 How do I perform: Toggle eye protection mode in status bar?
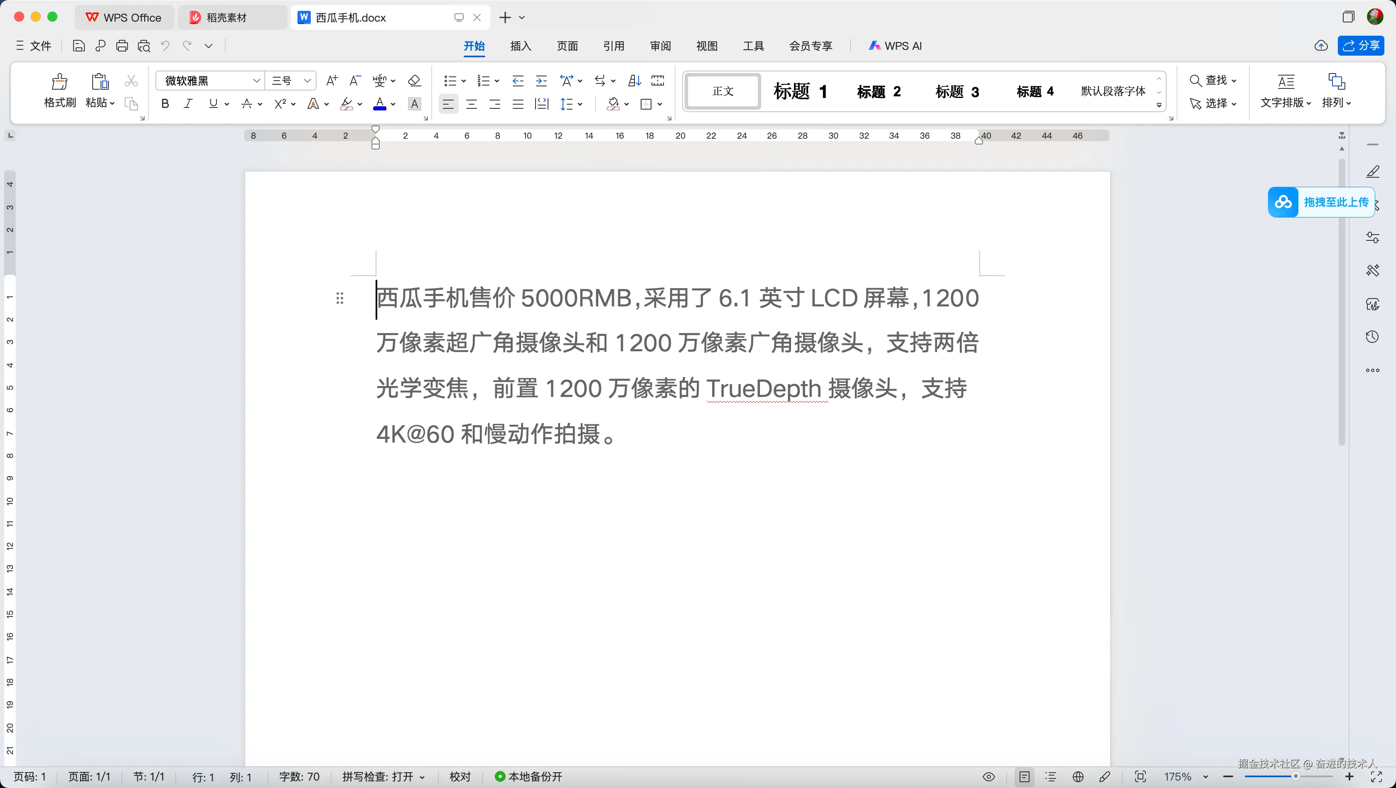[x=988, y=777]
